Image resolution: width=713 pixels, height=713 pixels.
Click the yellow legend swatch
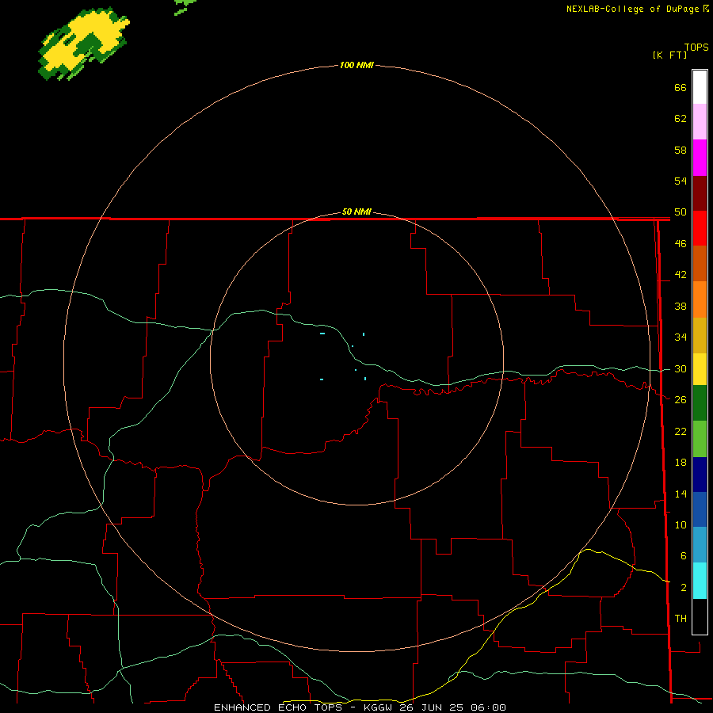pos(700,369)
